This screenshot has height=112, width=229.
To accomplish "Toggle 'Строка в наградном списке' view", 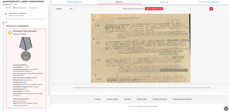I will [154, 9].
